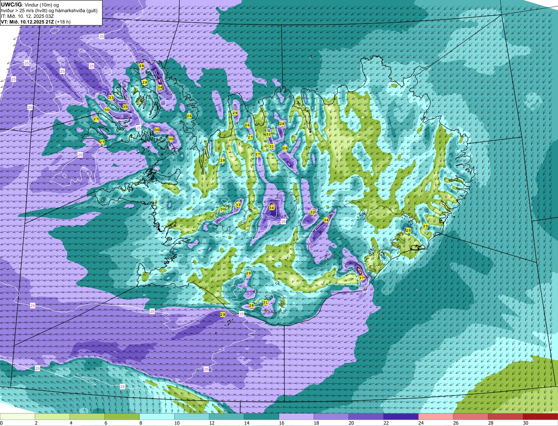The width and height of the screenshot is (558, 426).
Task: Click the legend scale number "22"
Action: 386,423
